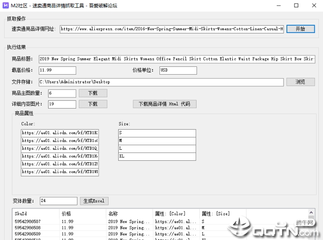Screen dimensions: 323x240
Task: Click the 商品标题 product title field
Action: 177,59
